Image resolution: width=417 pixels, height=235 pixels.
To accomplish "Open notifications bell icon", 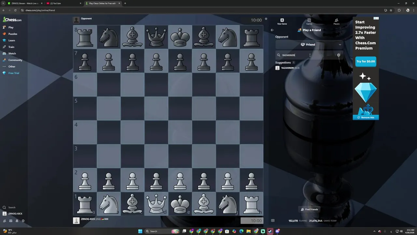I will tap(17, 221).
